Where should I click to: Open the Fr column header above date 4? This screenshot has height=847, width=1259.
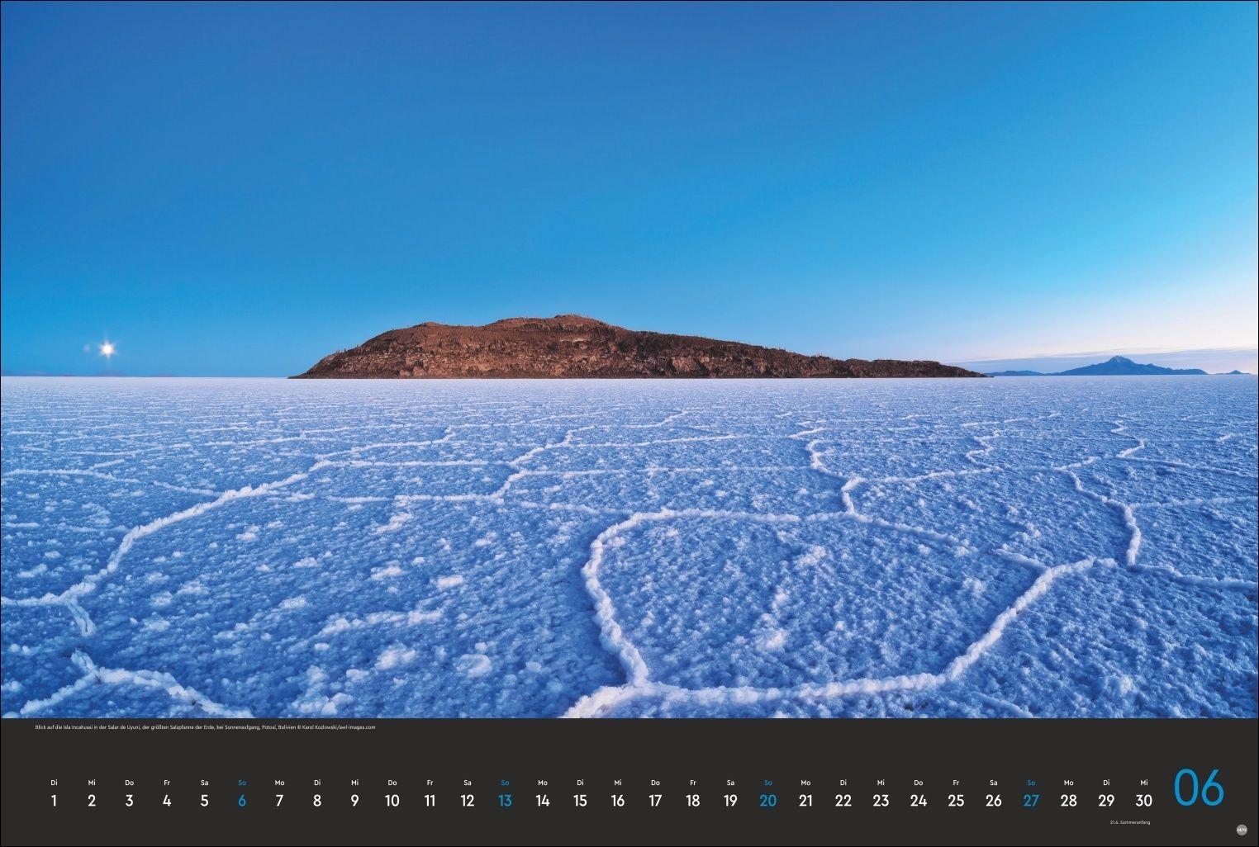[167, 782]
